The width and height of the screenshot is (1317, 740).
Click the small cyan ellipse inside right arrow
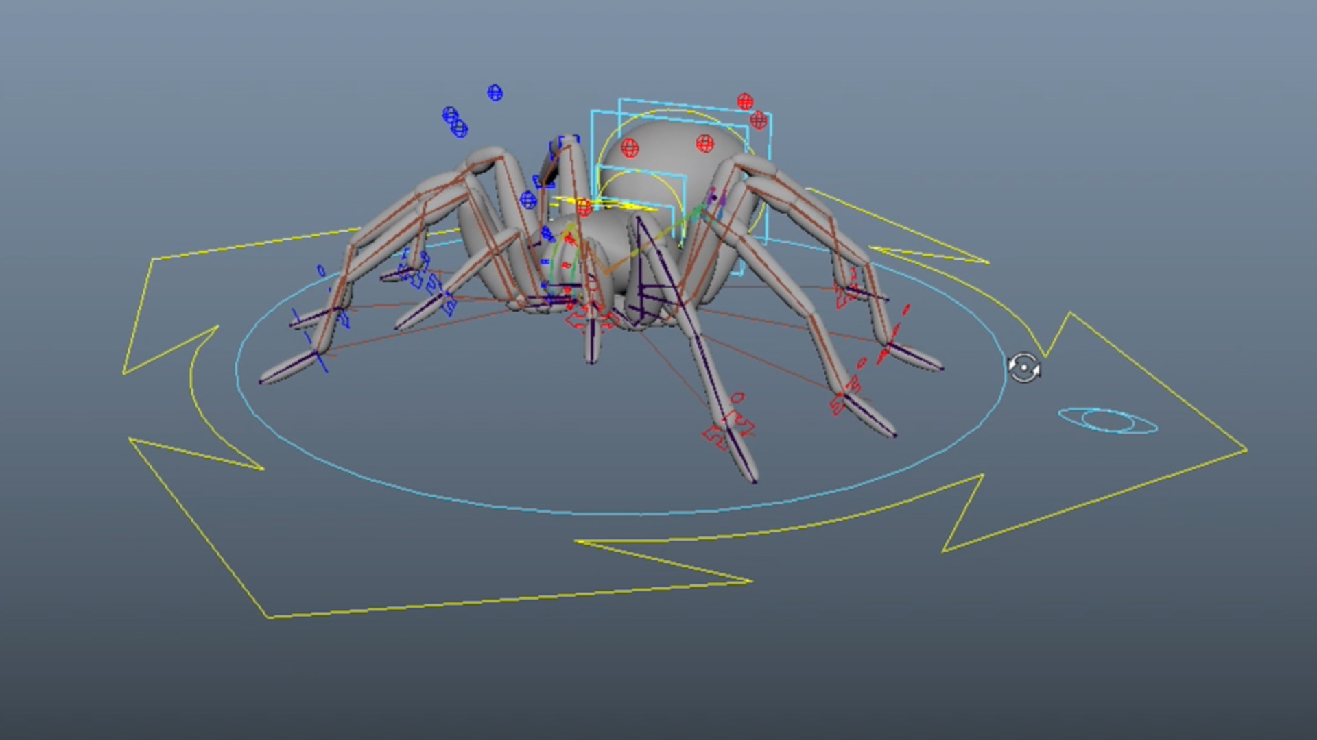tap(1108, 421)
